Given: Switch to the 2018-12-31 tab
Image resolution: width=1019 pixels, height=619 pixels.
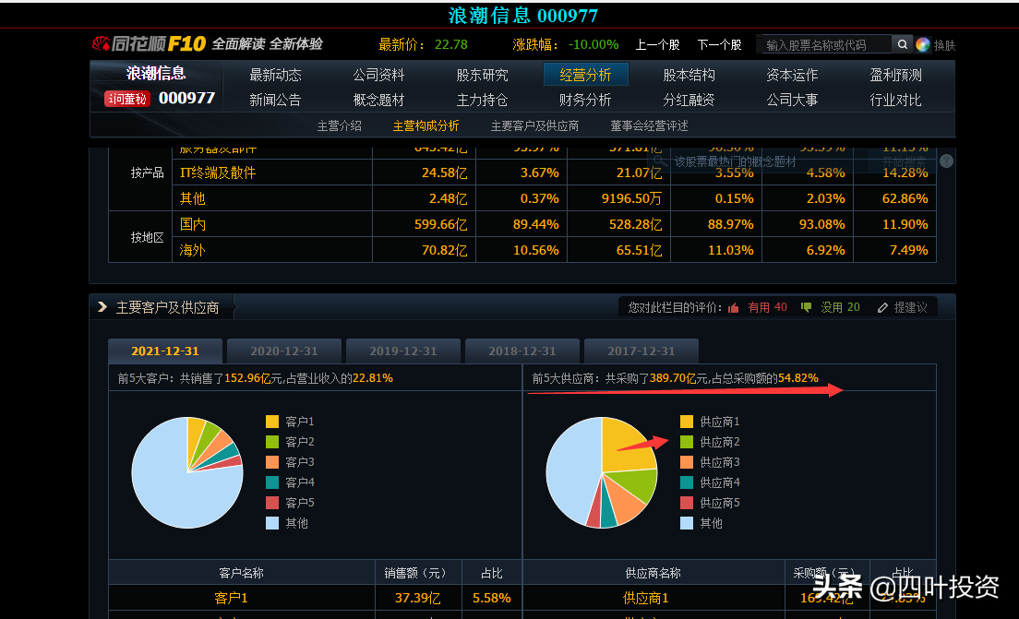Looking at the screenshot, I should point(521,351).
